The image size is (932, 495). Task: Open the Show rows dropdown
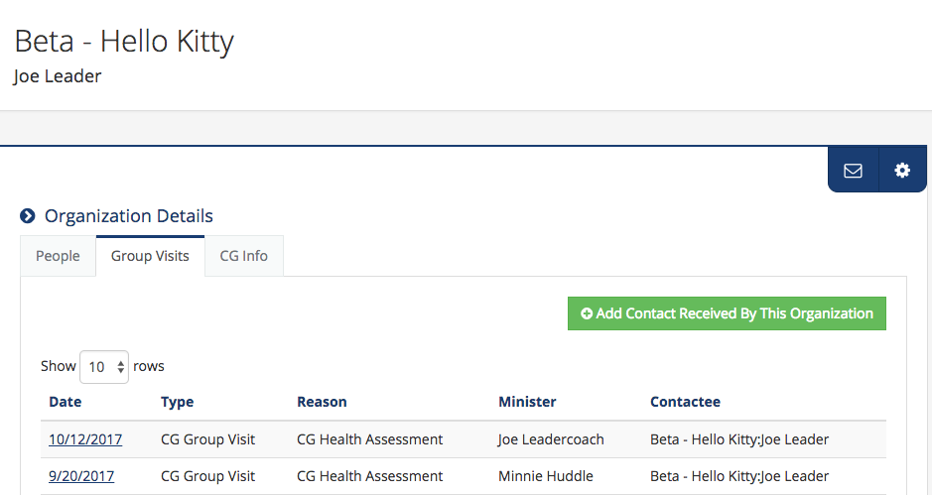pos(104,367)
